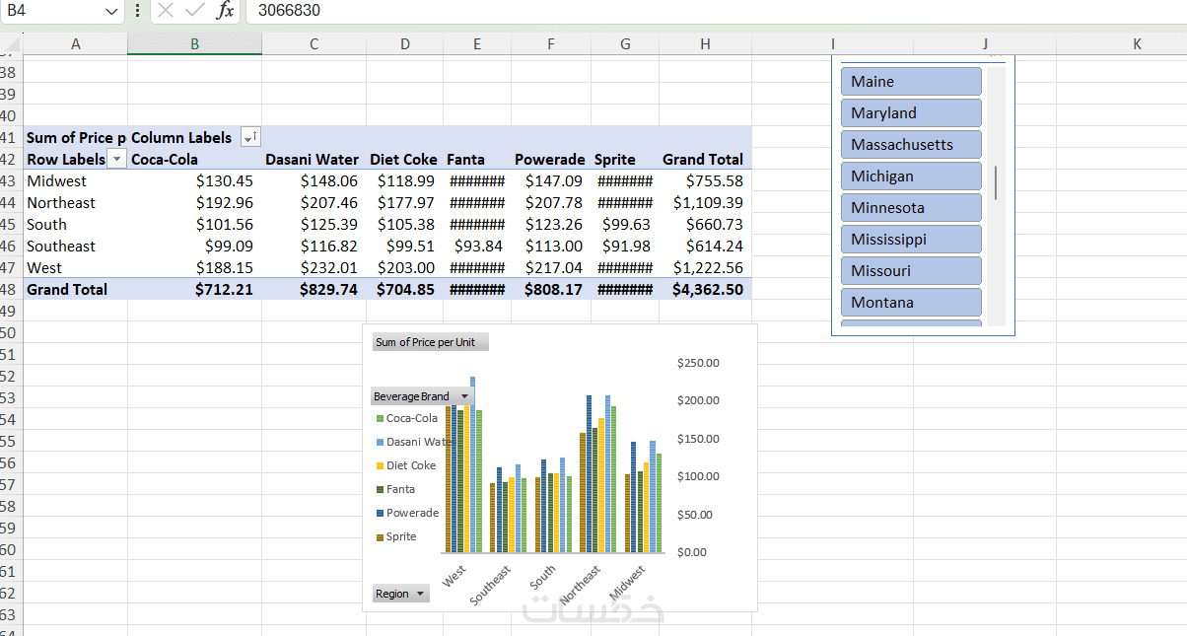1187x636 pixels.
Task: Click Sum of Price per Unit chart button
Action: coord(431,342)
